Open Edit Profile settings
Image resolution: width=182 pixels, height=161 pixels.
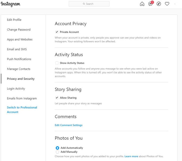[14, 20]
